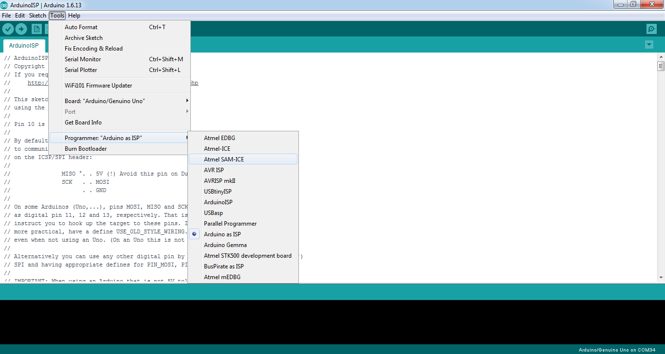665x354 pixels.
Task: Close the Tools menu from the menu bar
Action: (57, 16)
